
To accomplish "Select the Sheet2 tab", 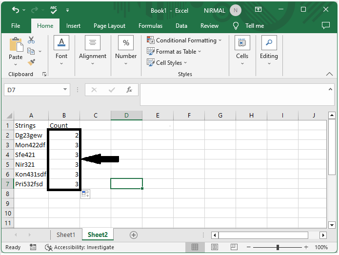I will pyautogui.click(x=98, y=235).
